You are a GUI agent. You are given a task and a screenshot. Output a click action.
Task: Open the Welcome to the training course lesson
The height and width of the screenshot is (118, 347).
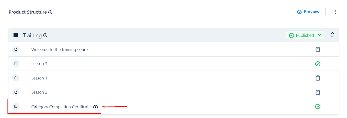point(60,49)
